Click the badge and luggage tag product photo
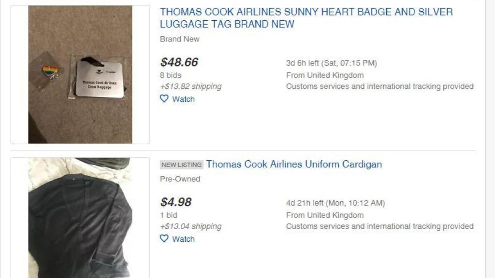Screen dimensions: 495x278 point(80,74)
